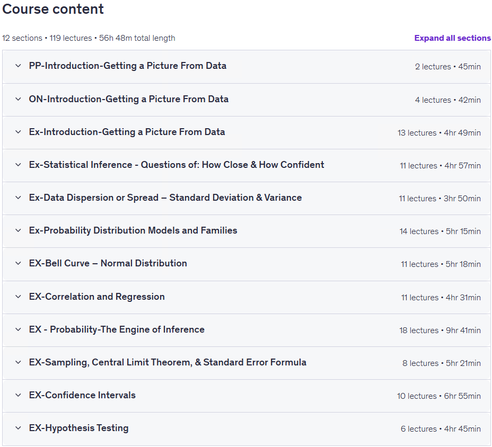Image resolution: width=492 pixels, height=447 pixels.
Task: Click title Ex-Probability Distribution Models and Families
Action: tap(133, 230)
